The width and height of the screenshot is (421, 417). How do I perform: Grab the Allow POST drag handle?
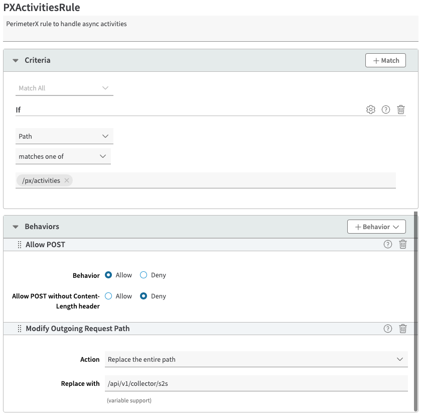(20, 245)
